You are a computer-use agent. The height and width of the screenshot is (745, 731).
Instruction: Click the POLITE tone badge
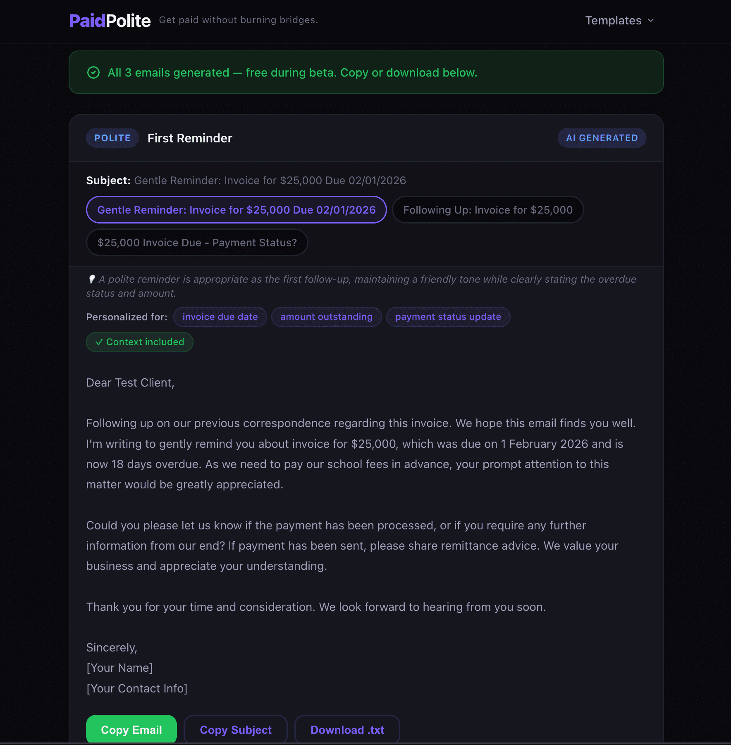pyautogui.click(x=112, y=138)
